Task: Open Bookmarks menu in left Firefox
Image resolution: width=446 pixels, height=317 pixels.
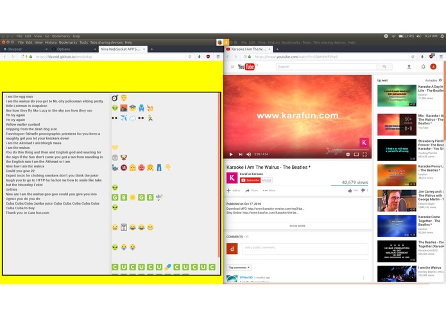Action: 68,42
